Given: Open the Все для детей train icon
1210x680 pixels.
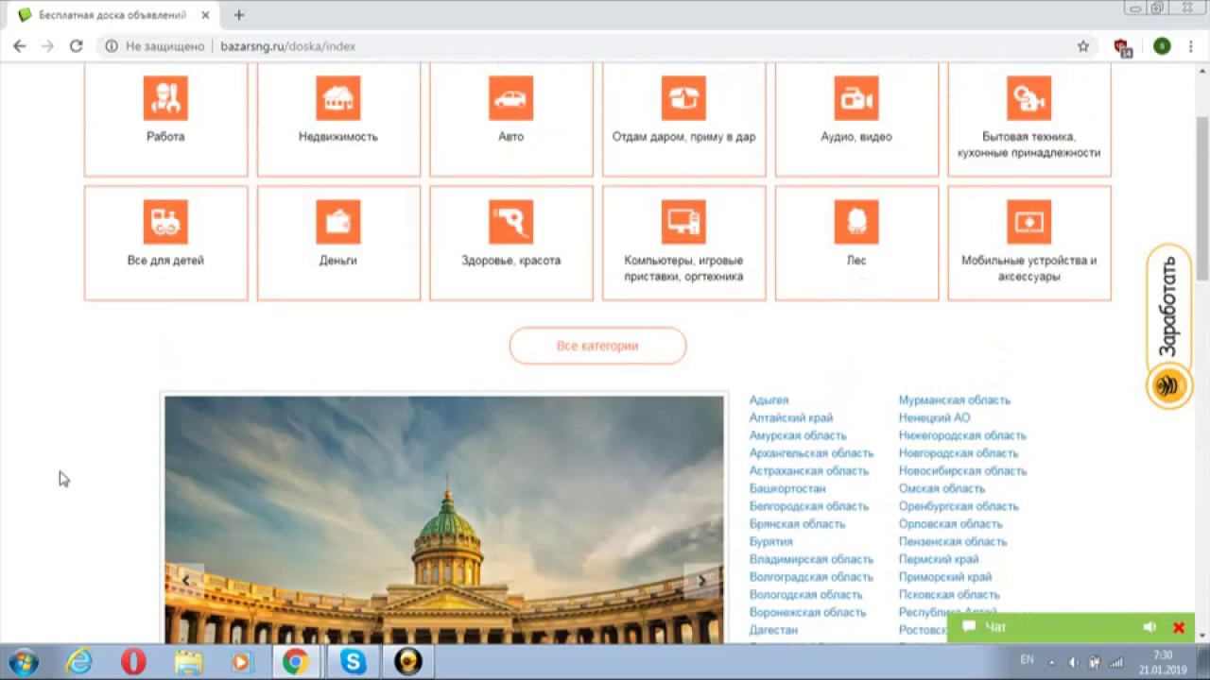Looking at the screenshot, I should (165, 222).
